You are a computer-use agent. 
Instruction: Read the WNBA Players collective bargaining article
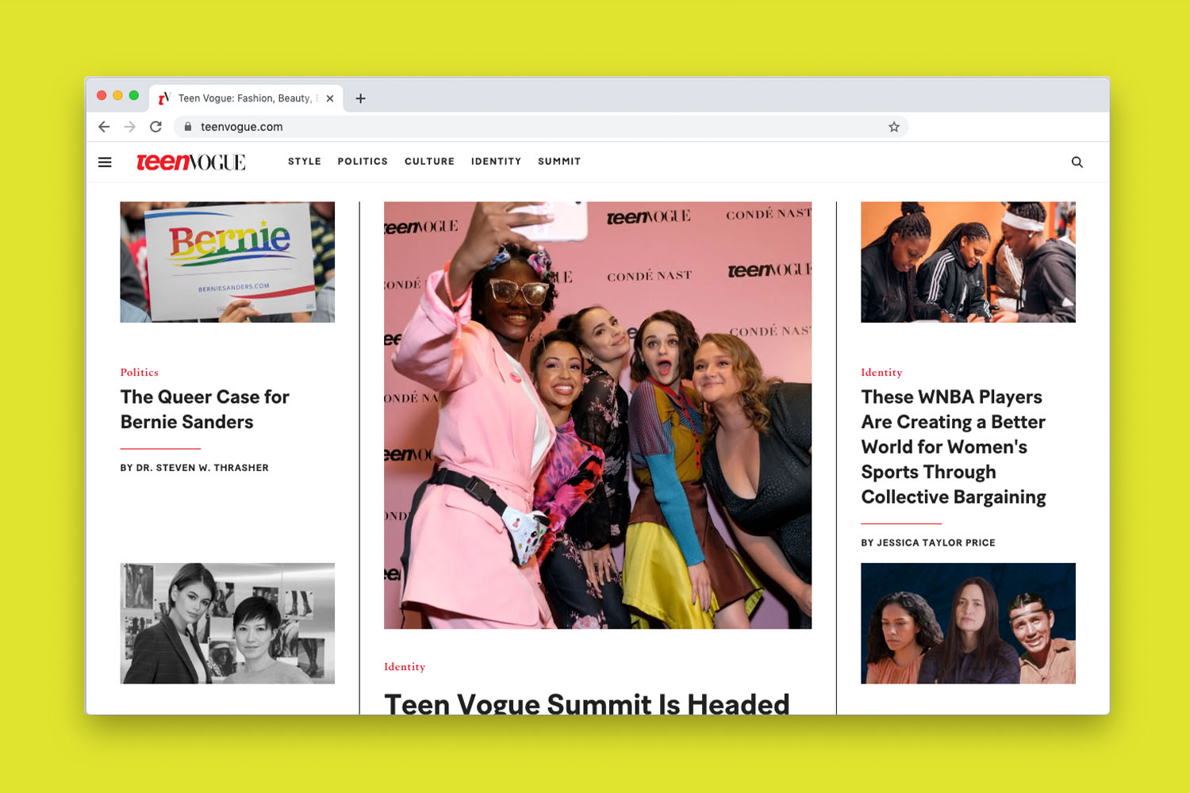pos(953,446)
